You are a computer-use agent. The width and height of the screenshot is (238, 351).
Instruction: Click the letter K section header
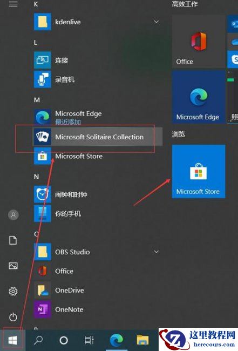click(x=36, y=4)
